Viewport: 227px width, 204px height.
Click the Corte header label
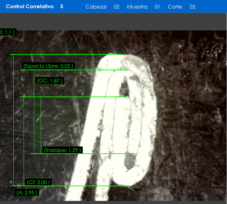click(x=175, y=7)
